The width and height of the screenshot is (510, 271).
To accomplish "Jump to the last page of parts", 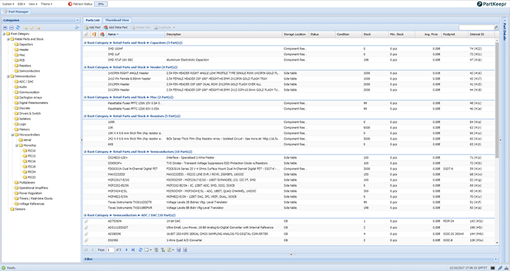I will [133, 250].
